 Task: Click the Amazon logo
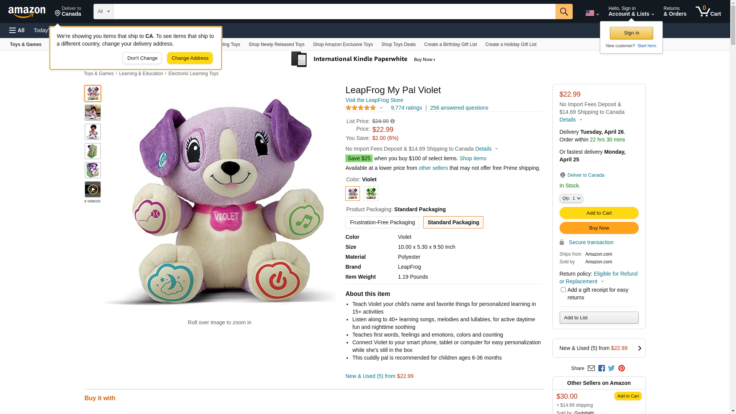[27, 12]
